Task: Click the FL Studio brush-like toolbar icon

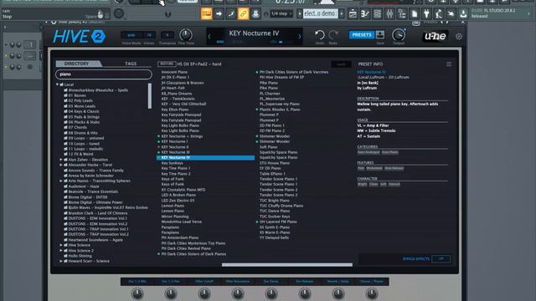Action: (x=231, y=14)
